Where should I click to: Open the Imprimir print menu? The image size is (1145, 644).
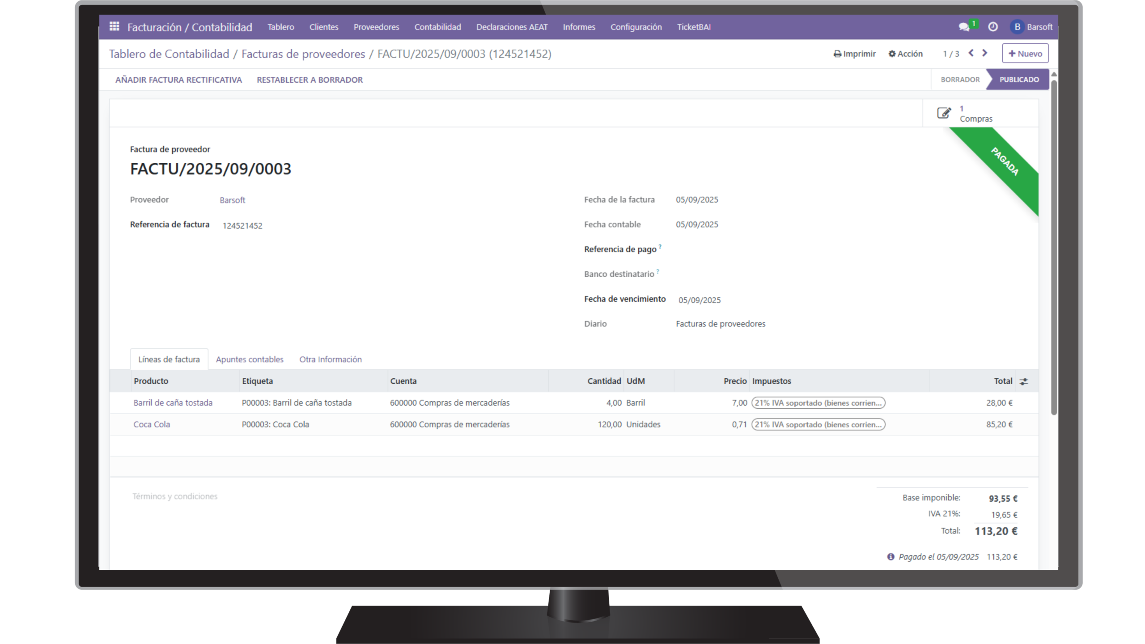pos(854,54)
